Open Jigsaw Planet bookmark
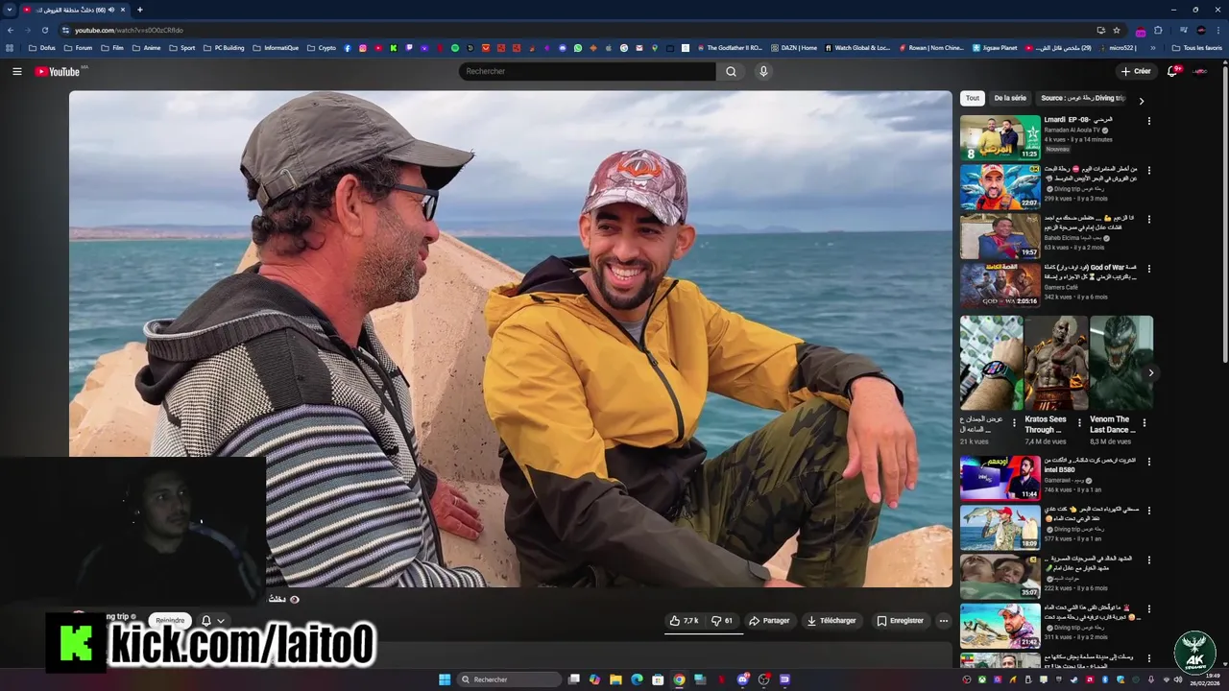The width and height of the screenshot is (1229, 691). tap(995, 48)
